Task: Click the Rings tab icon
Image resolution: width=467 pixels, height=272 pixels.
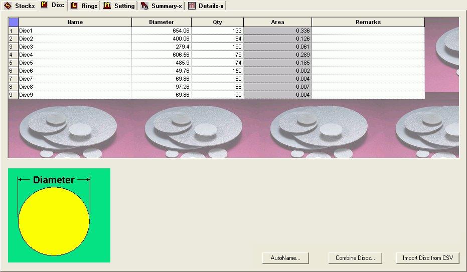Action: (x=74, y=6)
